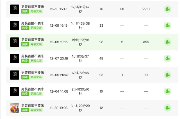The height and width of the screenshot is (119, 180).
Task: Click the 男装女装 tag in 12-09 16:18 row
Action: (36, 28)
